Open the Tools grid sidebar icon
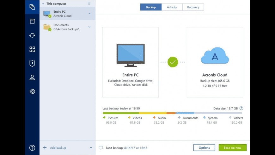 pyautogui.click(x=32, y=49)
